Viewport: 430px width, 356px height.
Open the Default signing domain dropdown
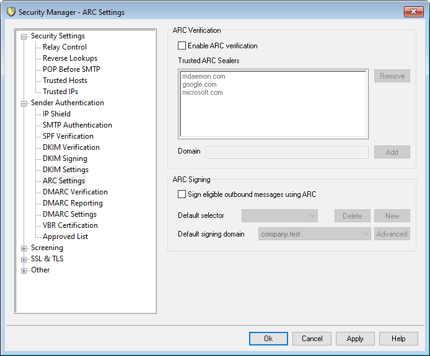pyautogui.click(x=314, y=234)
